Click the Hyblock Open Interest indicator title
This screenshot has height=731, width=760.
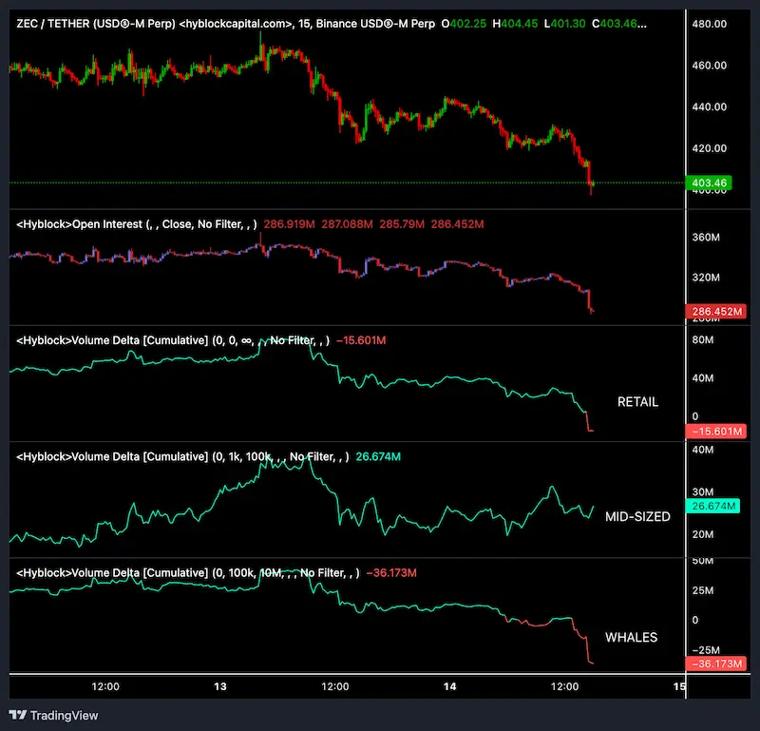pyautogui.click(x=79, y=224)
